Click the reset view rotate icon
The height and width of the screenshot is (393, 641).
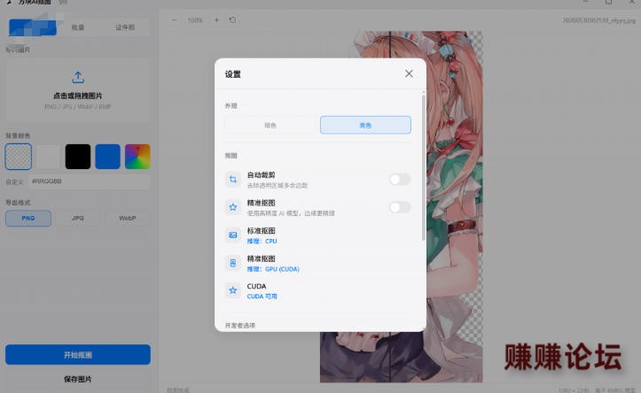pyautogui.click(x=232, y=19)
